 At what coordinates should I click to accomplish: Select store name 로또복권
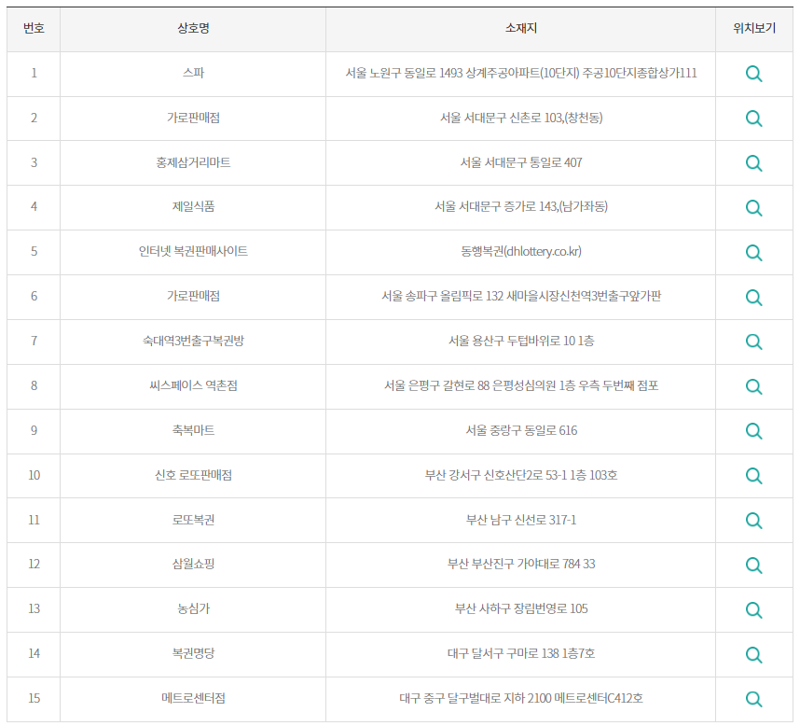point(193,520)
